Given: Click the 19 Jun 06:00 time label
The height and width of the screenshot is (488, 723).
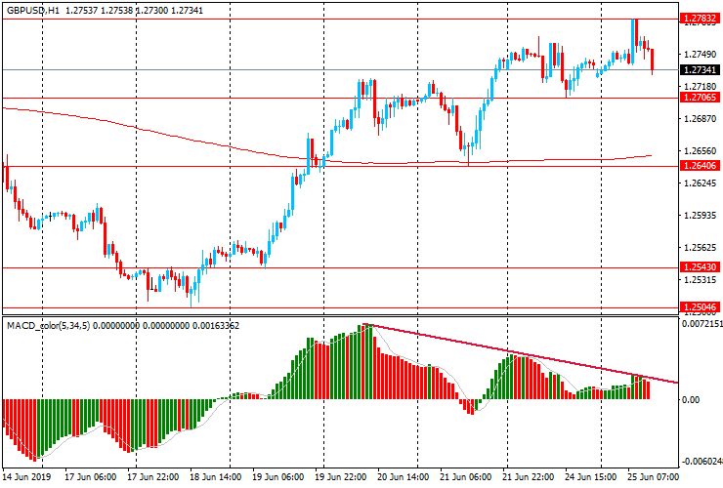Looking at the screenshot, I should coord(278,476).
